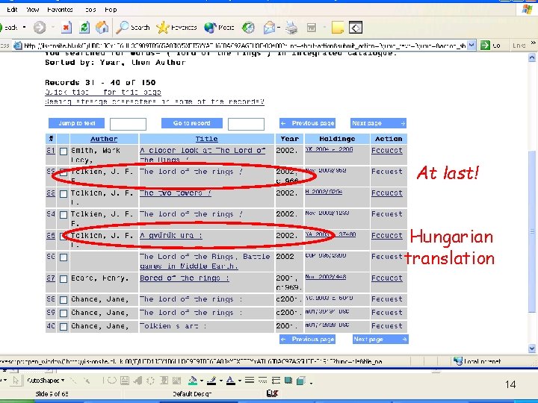Open the Line Color dropdown arrow
Viewport: 538px width, 403px height.
tap(220, 381)
